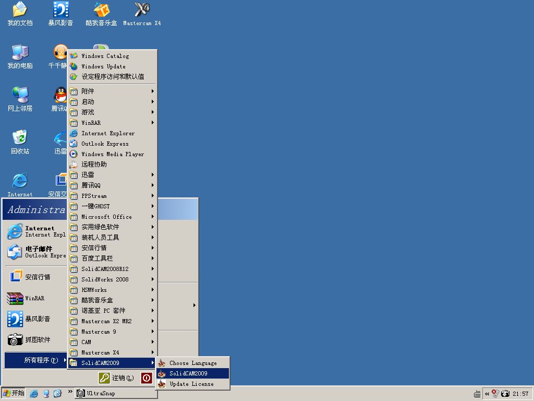
Task: Launch 暴风影音 from start menu list
Action: tap(36, 319)
